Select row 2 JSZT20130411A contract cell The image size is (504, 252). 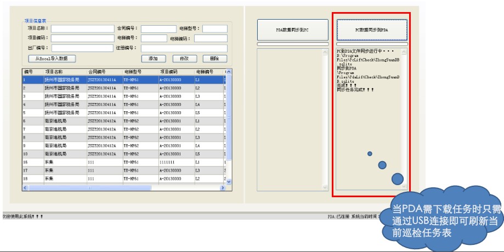coord(105,88)
